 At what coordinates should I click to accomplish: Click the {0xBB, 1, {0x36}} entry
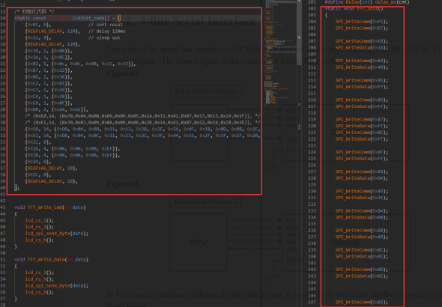(49, 77)
